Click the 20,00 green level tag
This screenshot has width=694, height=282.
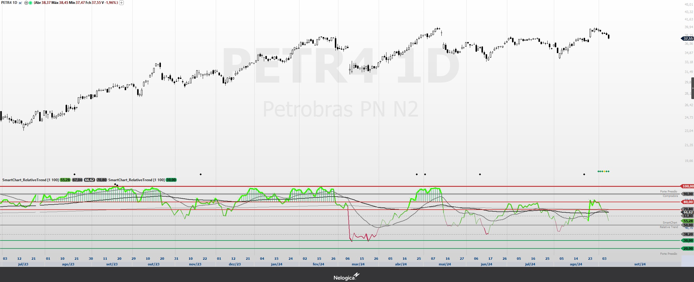click(687, 248)
